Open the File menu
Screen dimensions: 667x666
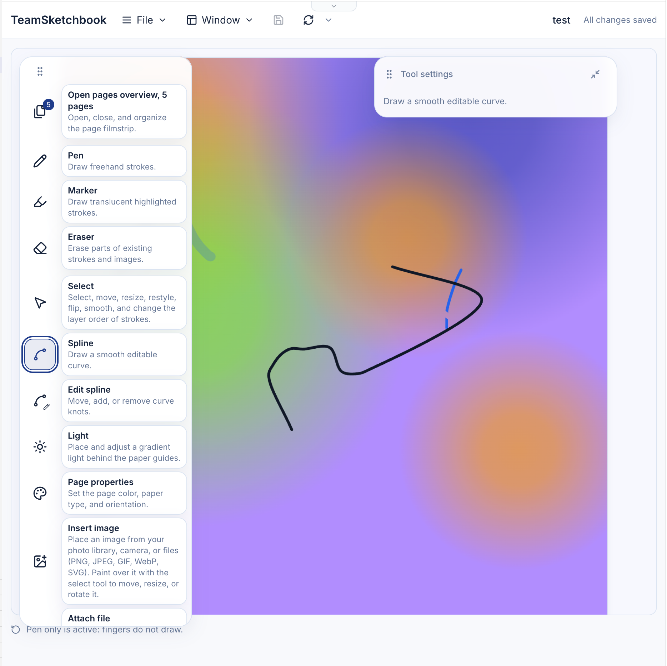[x=144, y=20]
